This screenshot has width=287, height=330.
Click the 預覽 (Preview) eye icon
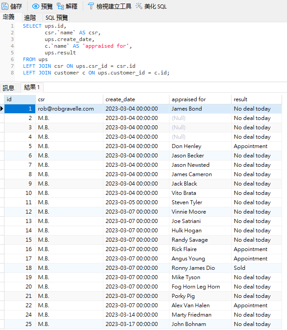point(36,6)
